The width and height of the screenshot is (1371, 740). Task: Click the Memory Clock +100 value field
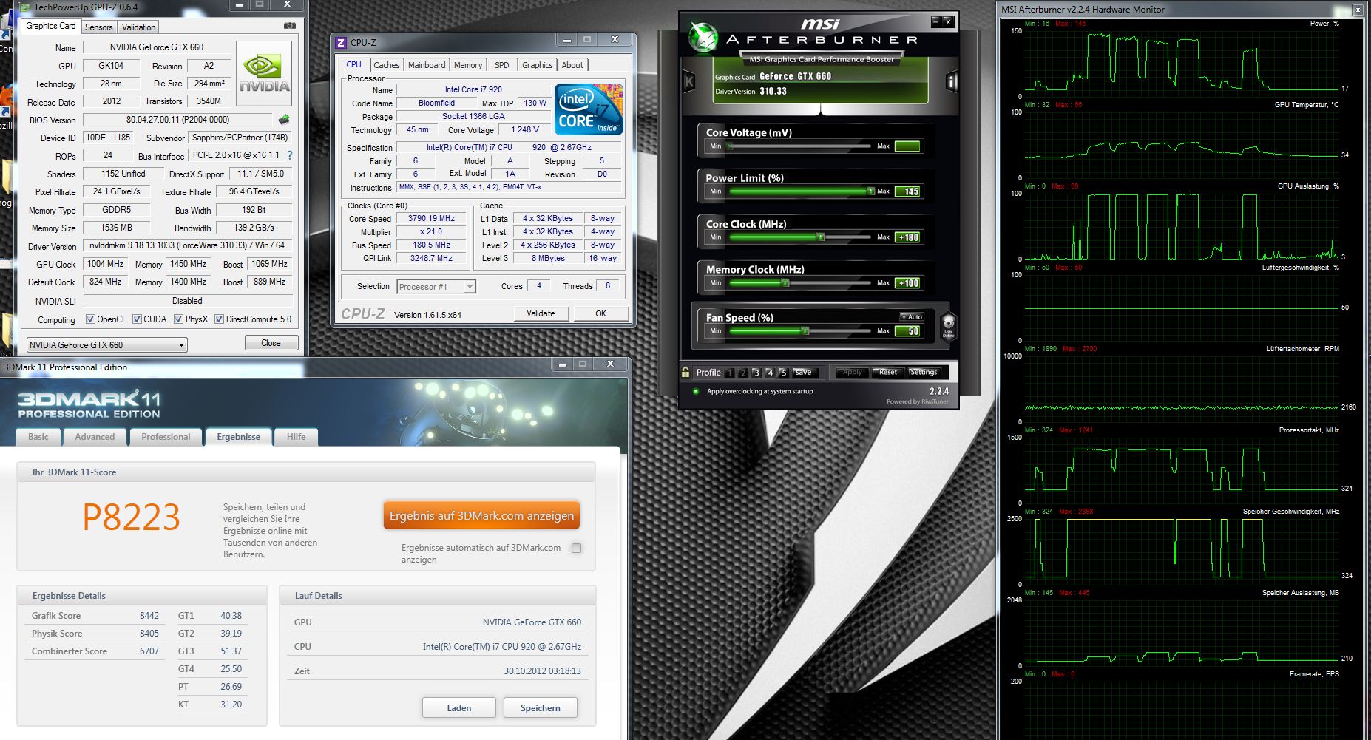pyautogui.click(x=907, y=283)
